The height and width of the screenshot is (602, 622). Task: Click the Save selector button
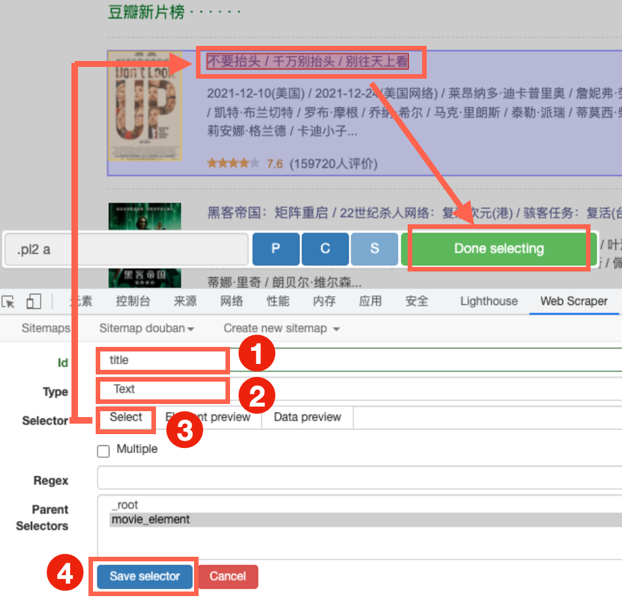(144, 576)
